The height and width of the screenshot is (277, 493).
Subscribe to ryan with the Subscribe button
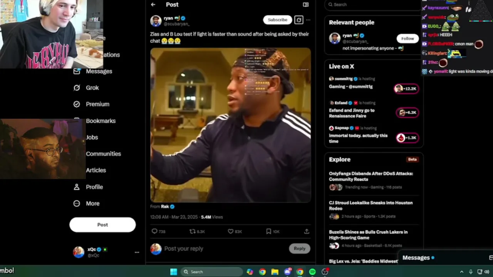277,20
